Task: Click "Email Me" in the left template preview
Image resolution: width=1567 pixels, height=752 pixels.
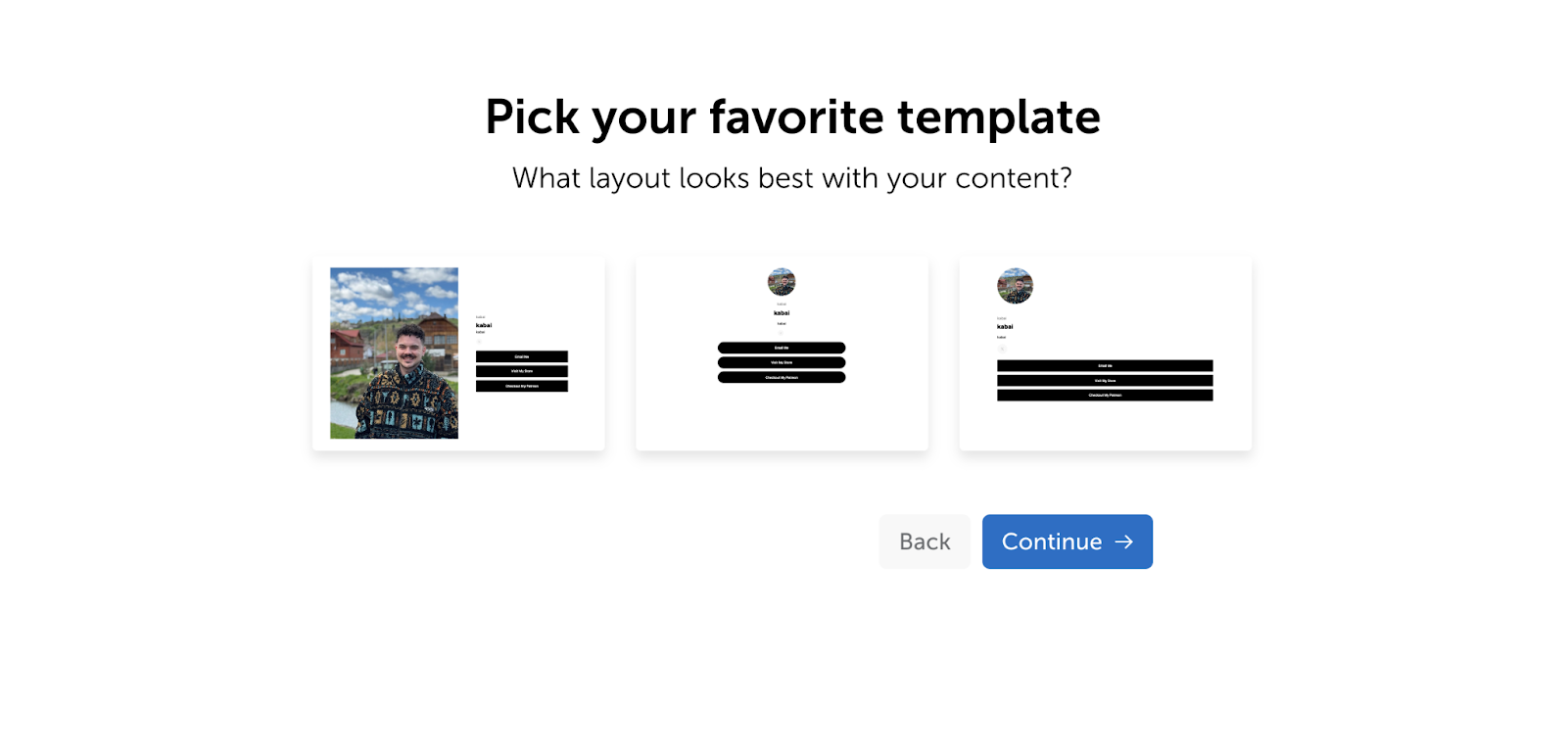Action: pos(522,356)
